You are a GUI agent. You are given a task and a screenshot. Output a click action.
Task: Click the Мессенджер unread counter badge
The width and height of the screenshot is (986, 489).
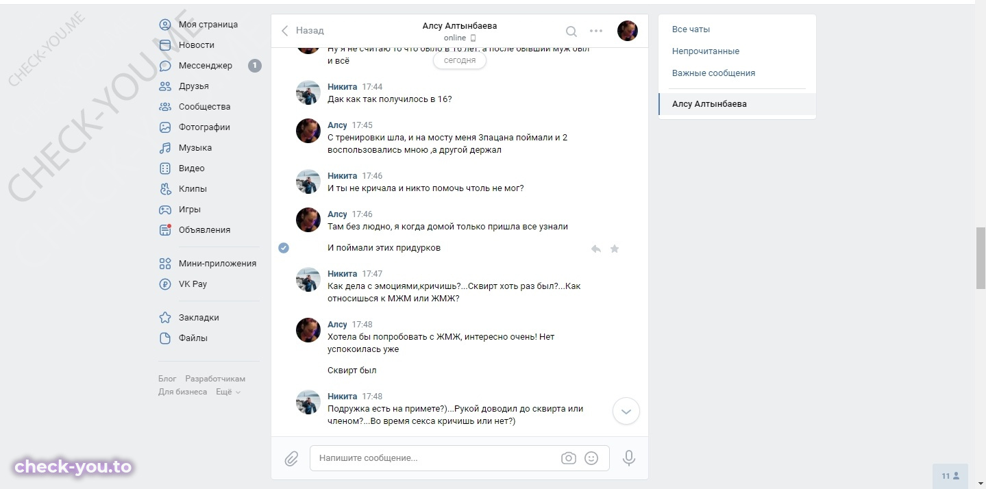[254, 66]
